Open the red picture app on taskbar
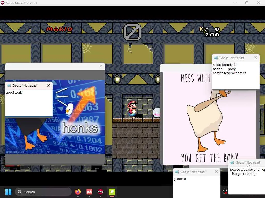Viewport: 265px width, 198px height. tap(89, 192)
